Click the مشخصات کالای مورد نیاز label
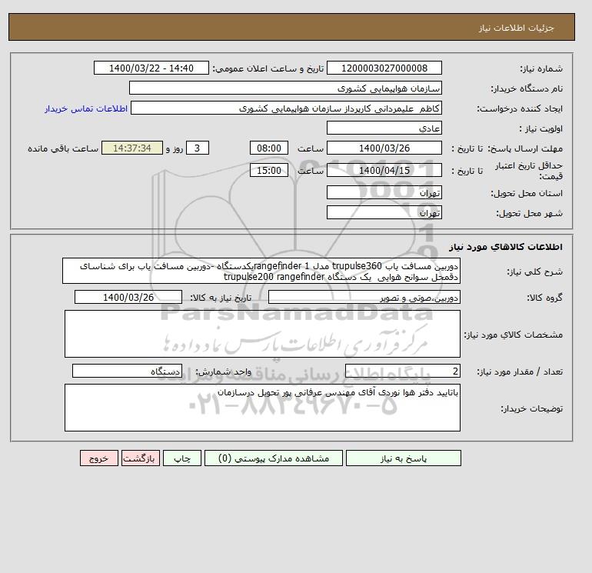This screenshot has width=592, height=573. [x=513, y=335]
